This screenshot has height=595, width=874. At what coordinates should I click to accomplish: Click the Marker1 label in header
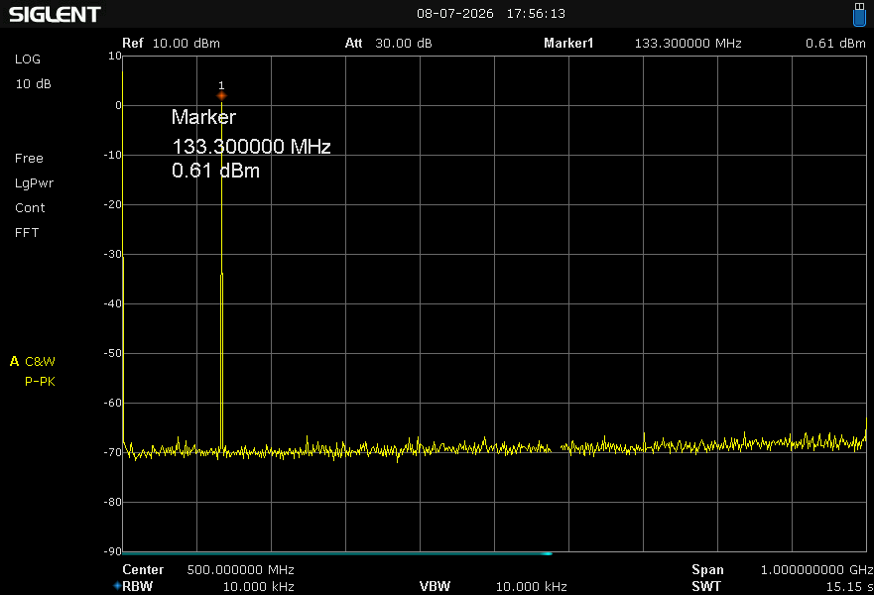pos(568,44)
